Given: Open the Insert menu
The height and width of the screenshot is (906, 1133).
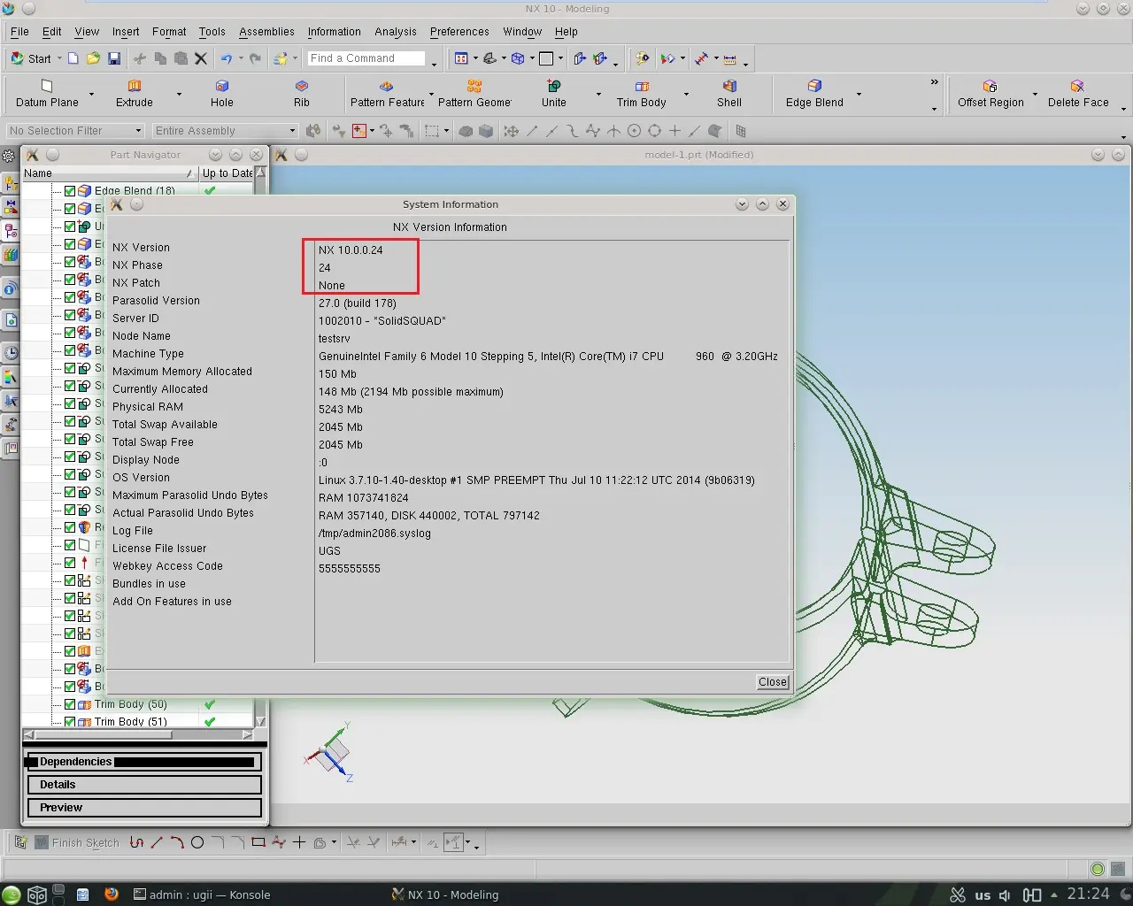Looking at the screenshot, I should 126,32.
